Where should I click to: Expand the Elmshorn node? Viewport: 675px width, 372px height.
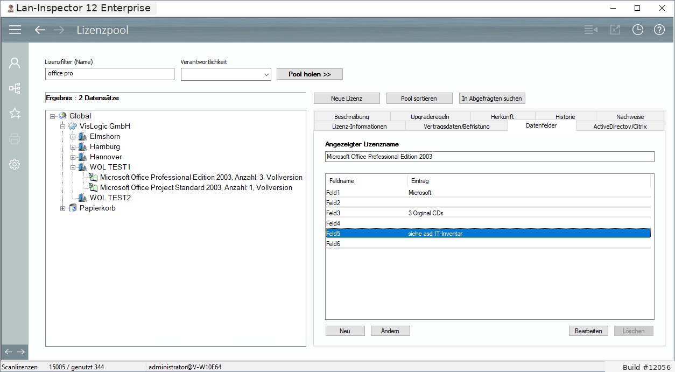coord(73,136)
